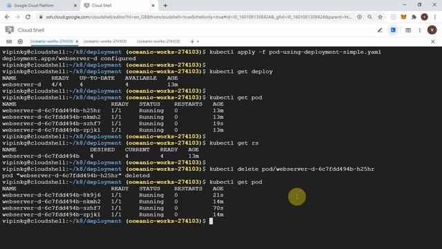Click the browser address bar URL
This screenshot has width=442, height=249.
click(x=199, y=17)
